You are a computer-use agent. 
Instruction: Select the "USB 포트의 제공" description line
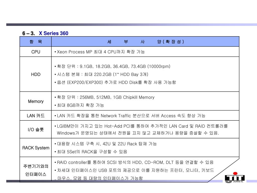tap(135, 170)
